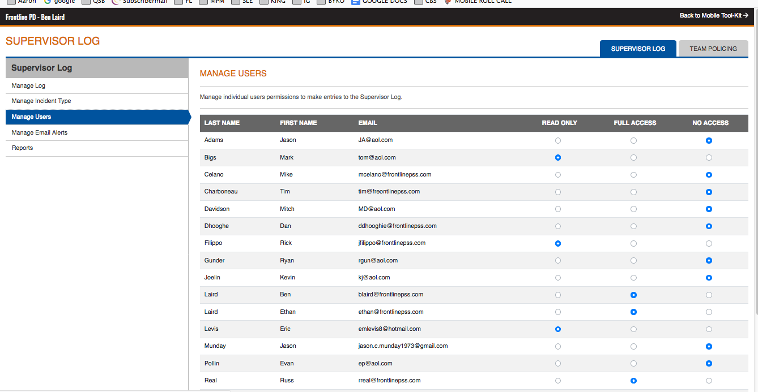Open Manage Log in the sidebar

click(x=28, y=86)
